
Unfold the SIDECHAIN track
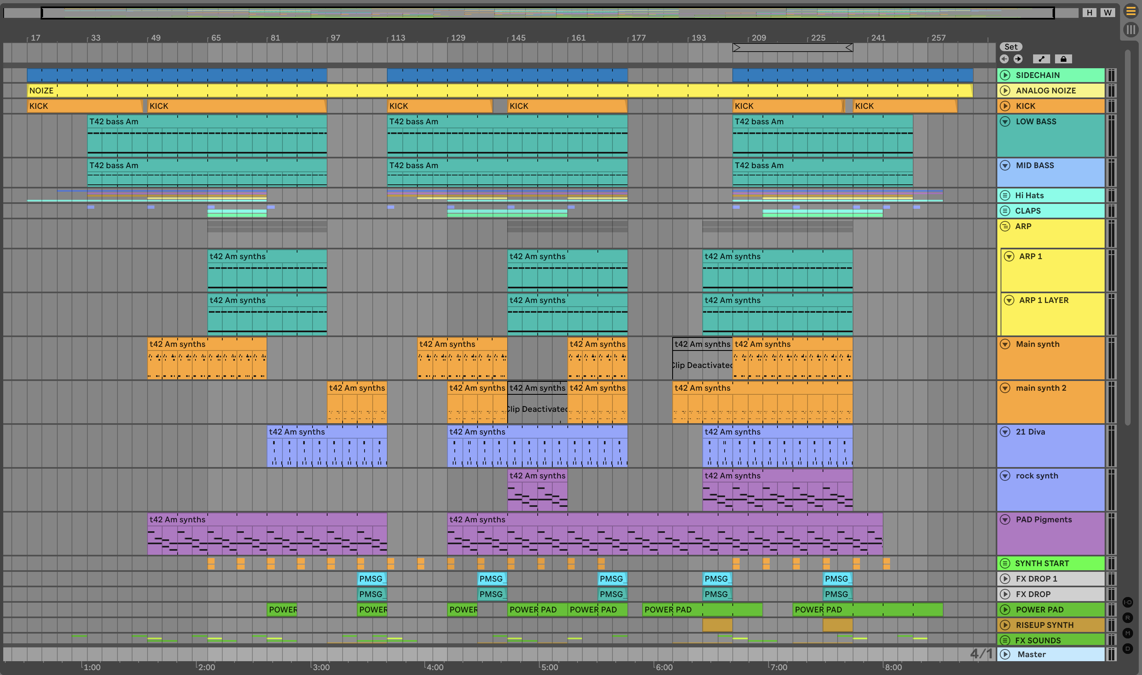click(x=1005, y=75)
